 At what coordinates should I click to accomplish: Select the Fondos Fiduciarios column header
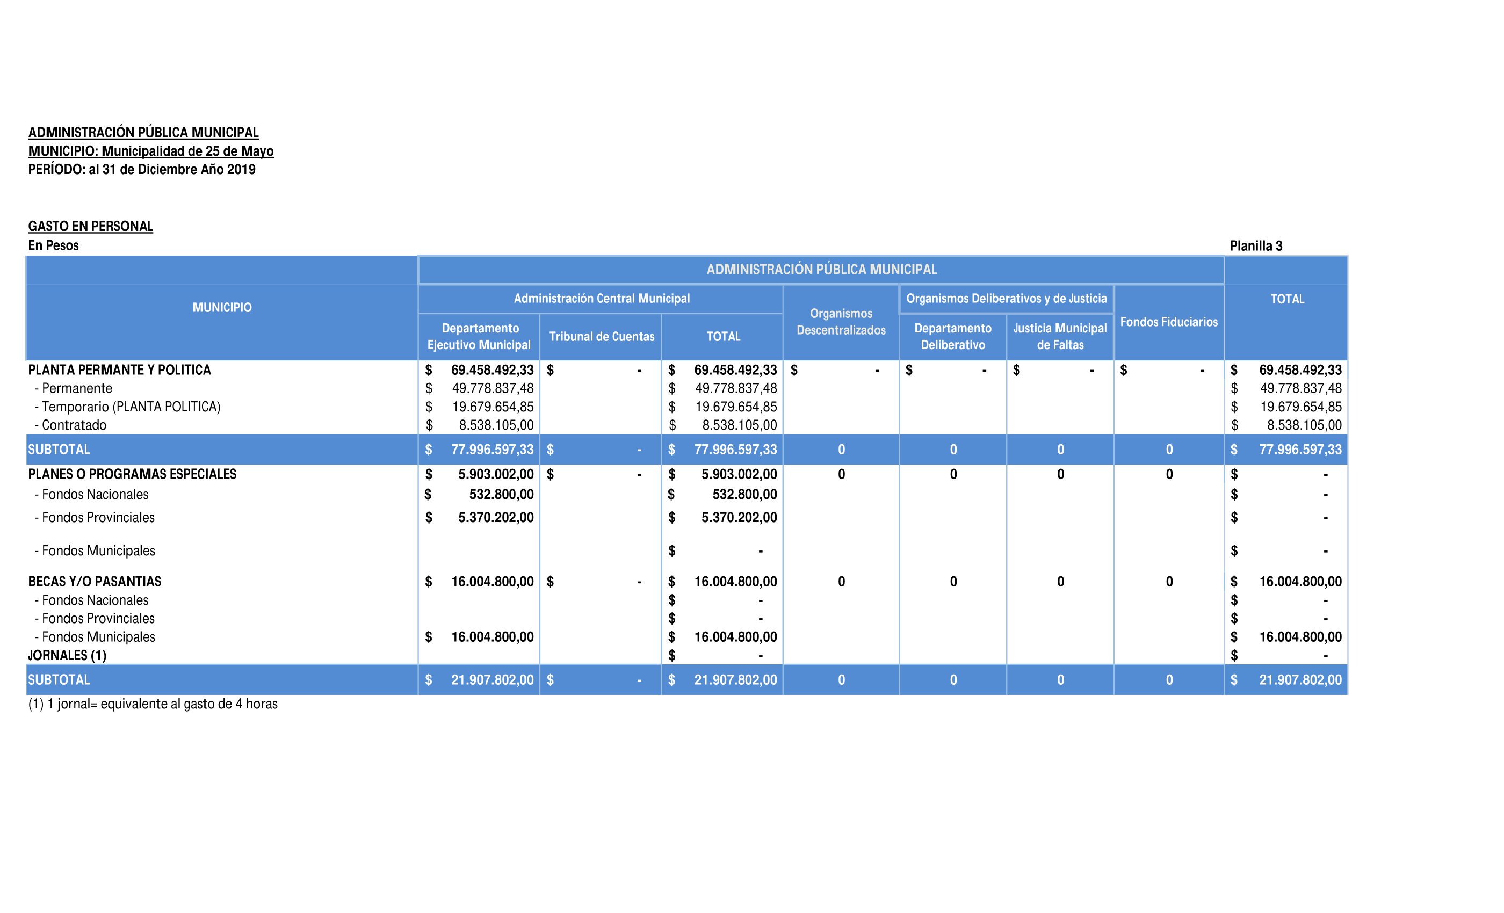[x=1168, y=322]
